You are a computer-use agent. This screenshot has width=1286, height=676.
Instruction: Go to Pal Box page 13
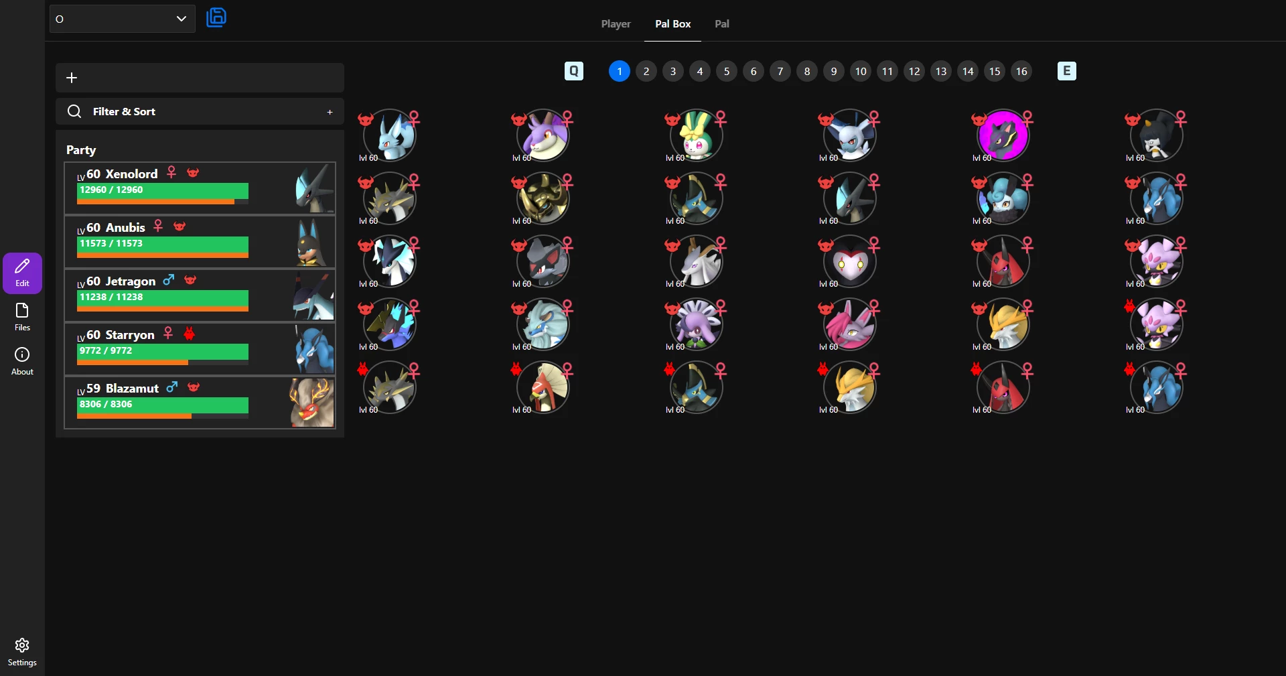click(x=941, y=71)
